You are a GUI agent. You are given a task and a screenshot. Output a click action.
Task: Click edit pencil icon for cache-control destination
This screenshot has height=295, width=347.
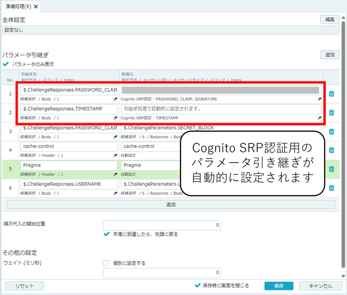click(115, 155)
